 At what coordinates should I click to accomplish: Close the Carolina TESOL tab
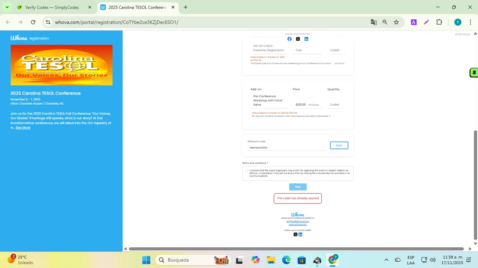pyautogui.click(x=173, y=7)
